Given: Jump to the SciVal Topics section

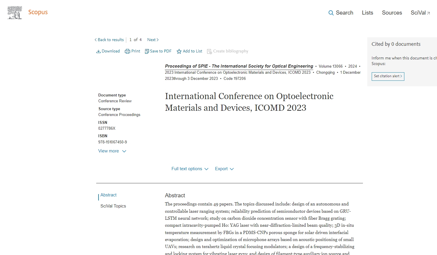Looking at the screenshot, I should pos(113,206).
